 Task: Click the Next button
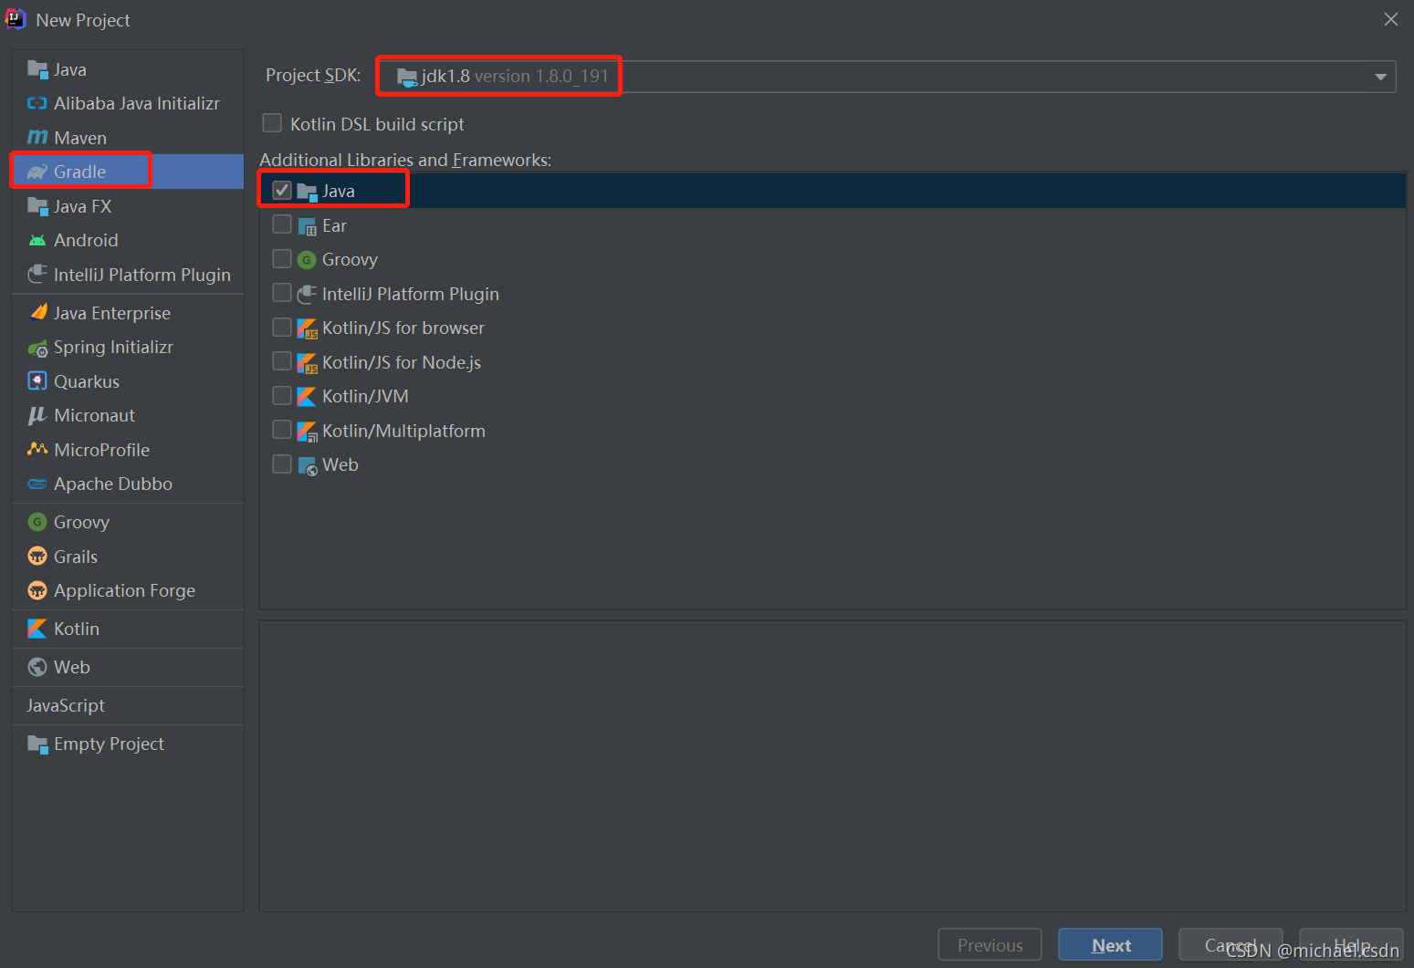coord(1110,945)
